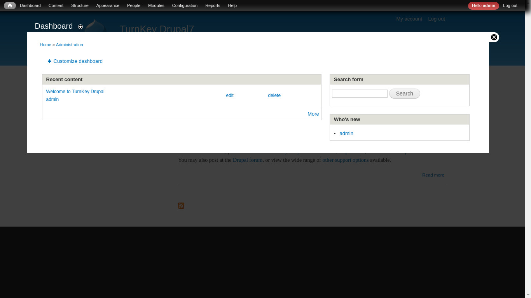The height and width of the screenshot is (298, 531).
Task: Click the RSS feed icon
Action: coord(181,206)
